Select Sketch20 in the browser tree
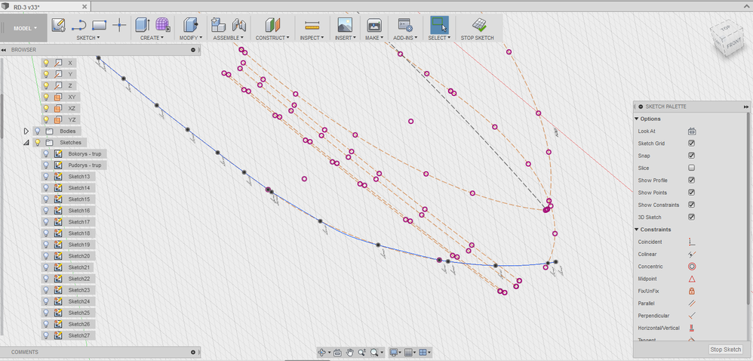 click(x=78, y=256)
